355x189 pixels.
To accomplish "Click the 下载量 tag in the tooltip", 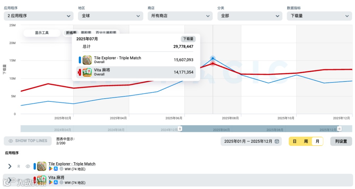I will tap(188, 39).
